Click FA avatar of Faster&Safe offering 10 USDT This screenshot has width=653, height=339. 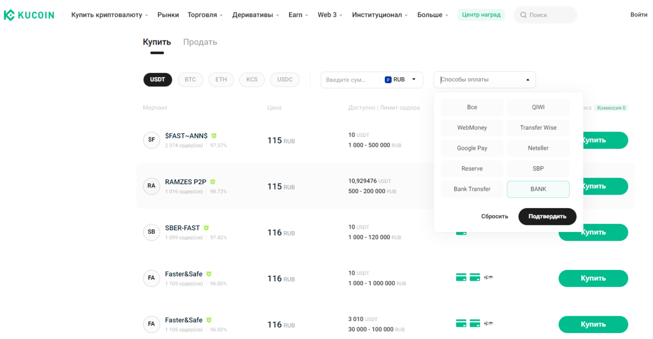click(151, 278)
